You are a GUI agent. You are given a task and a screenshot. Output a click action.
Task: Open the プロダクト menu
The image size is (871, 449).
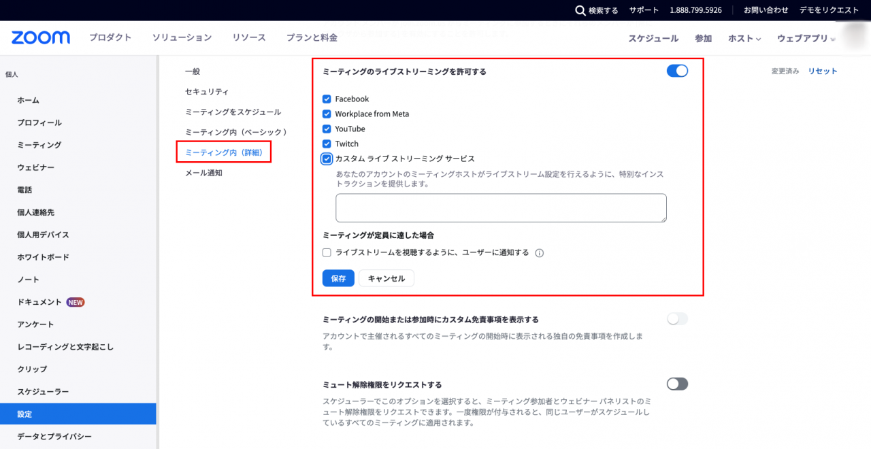[110, 37]
